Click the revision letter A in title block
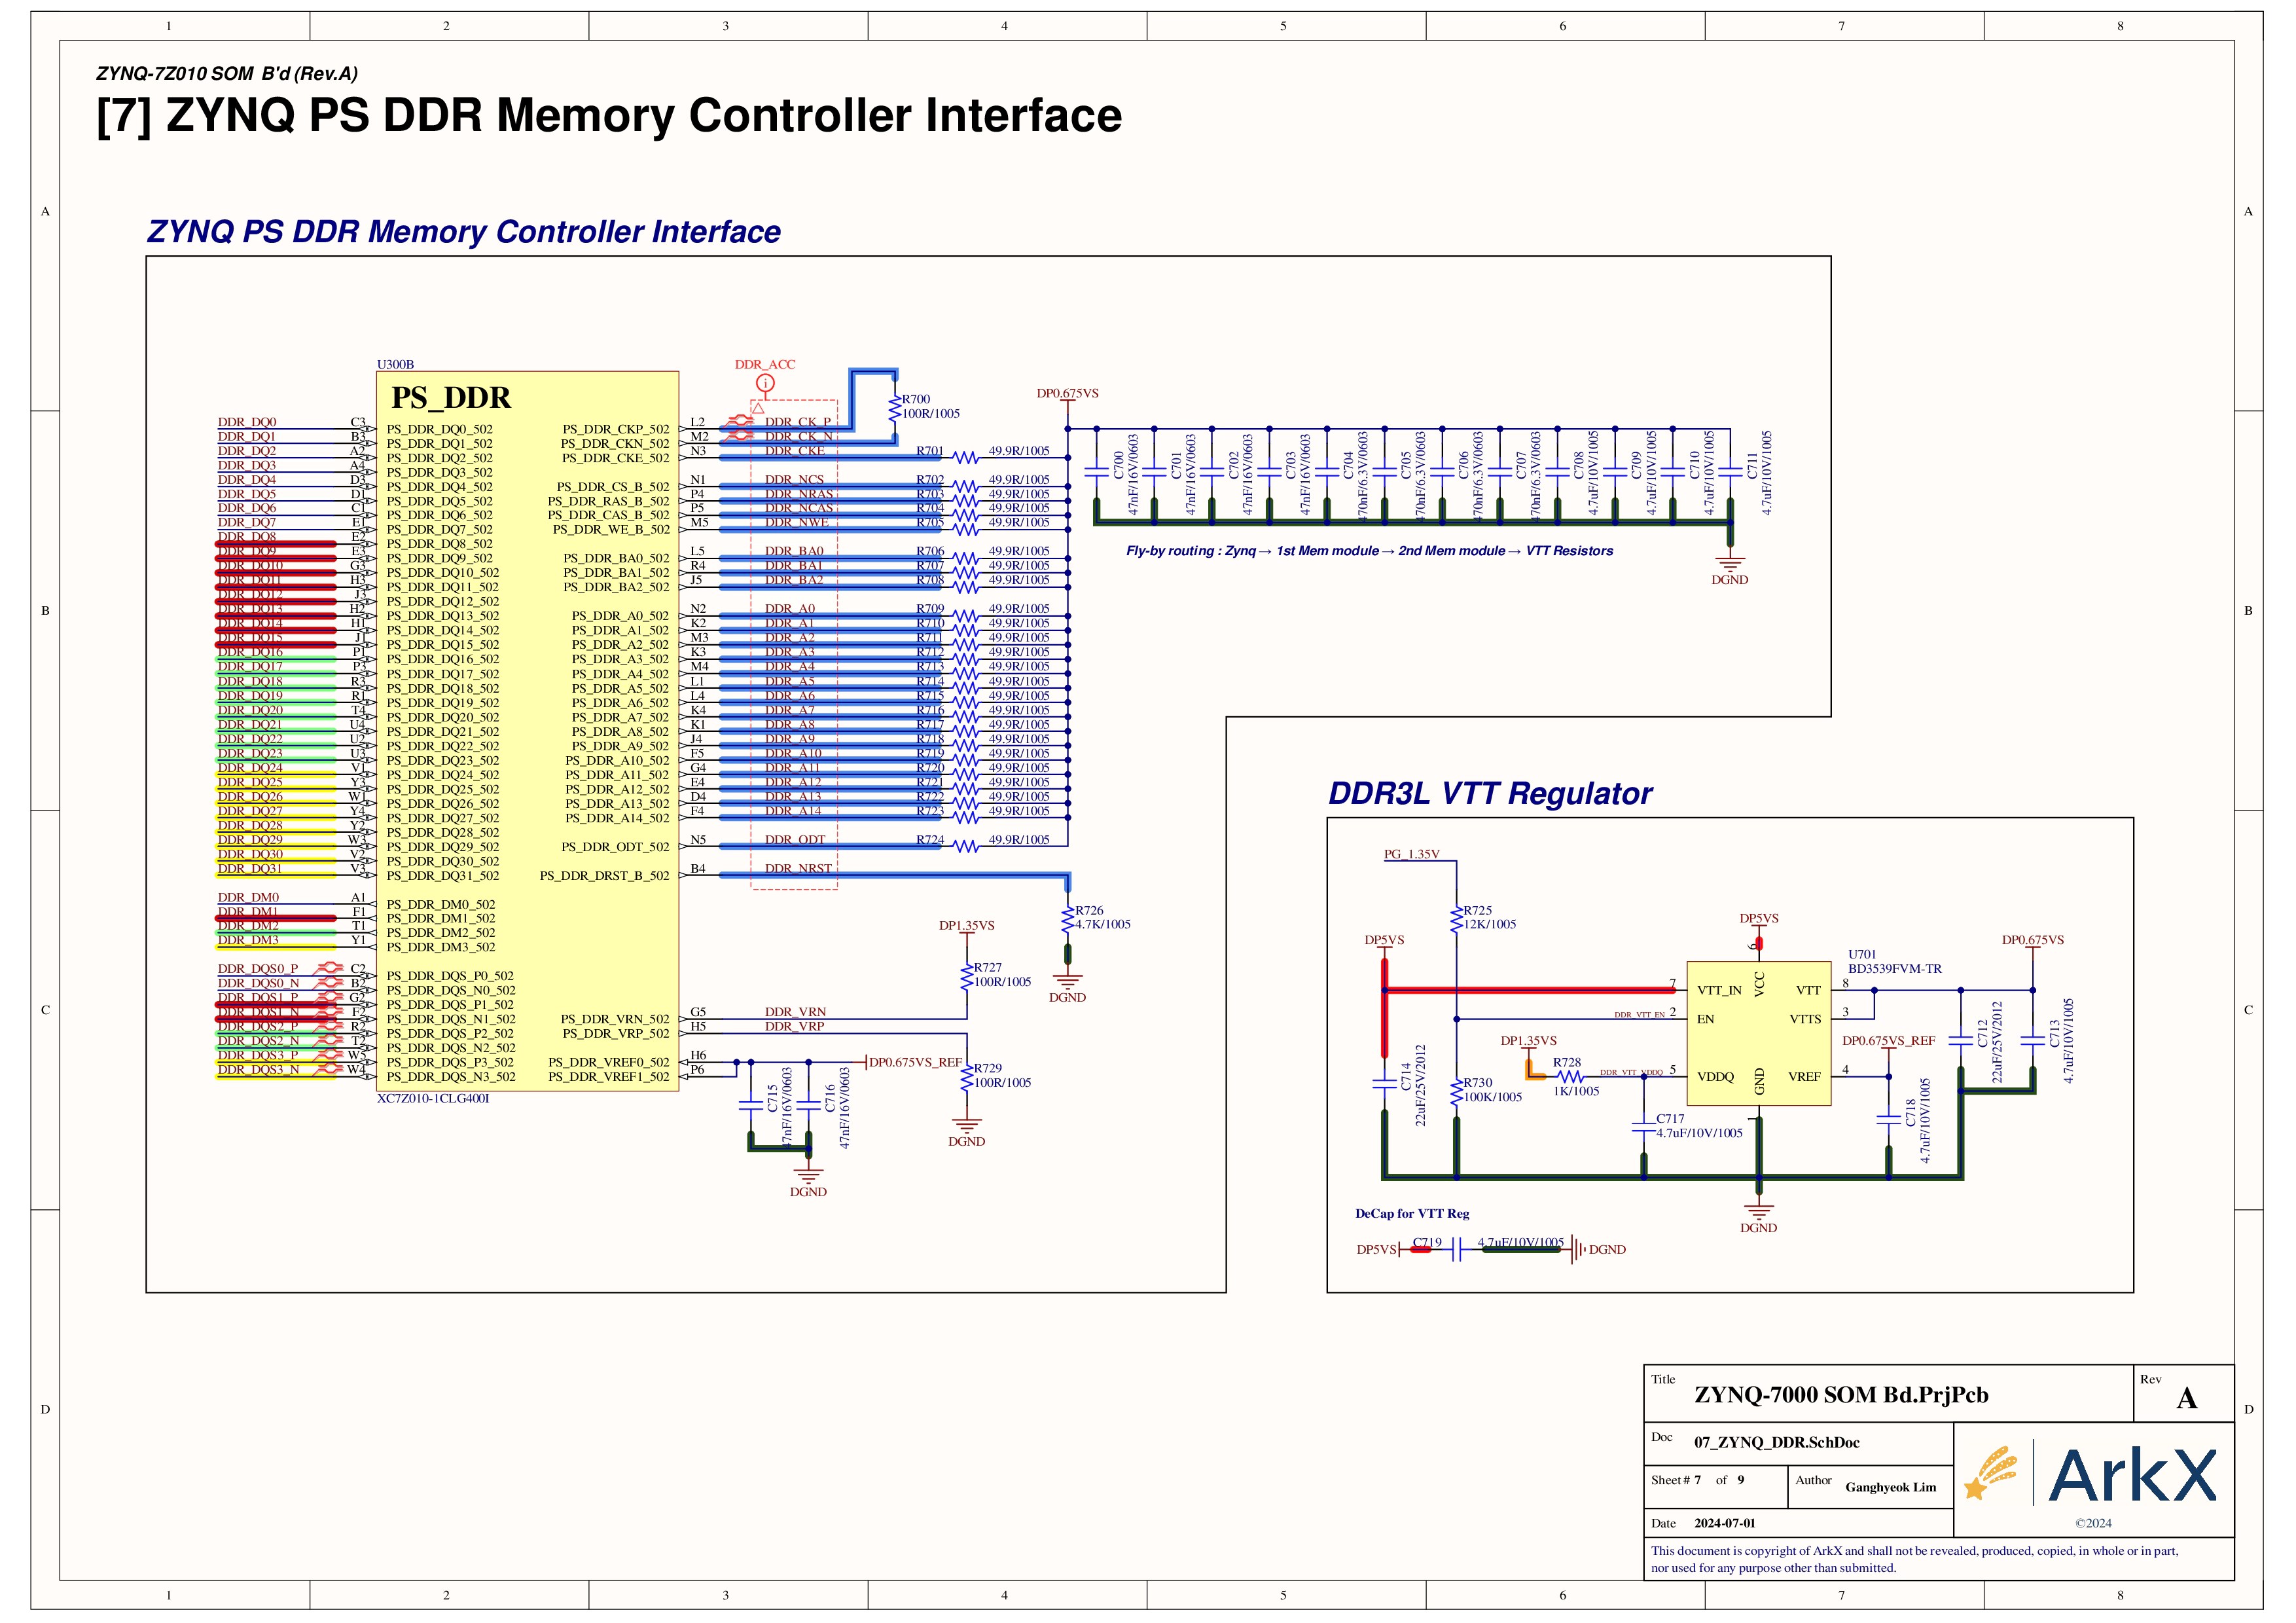2296x1623 pixels. tap(2187, 1399)
